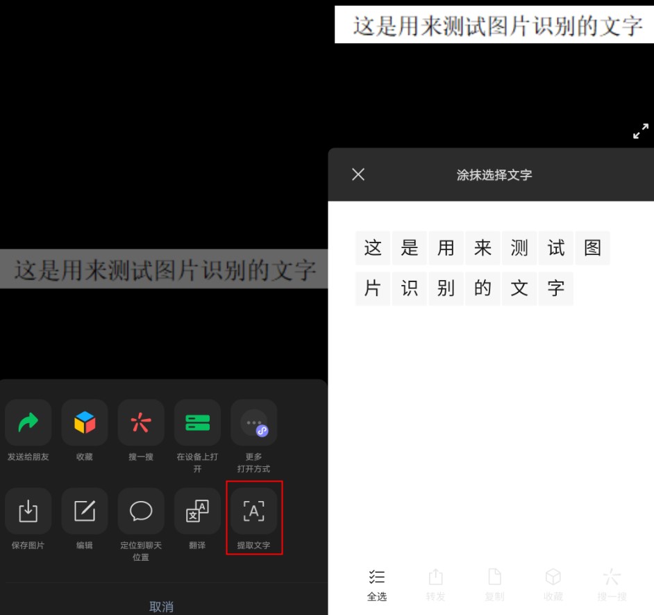Tap the fullscreen expand arrow
Viewport: 654px width, 615px height.
(x=640, y=131)
